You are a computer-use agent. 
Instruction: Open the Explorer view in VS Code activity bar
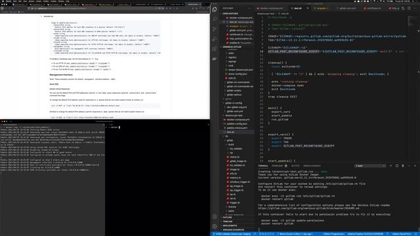[215, 10]
